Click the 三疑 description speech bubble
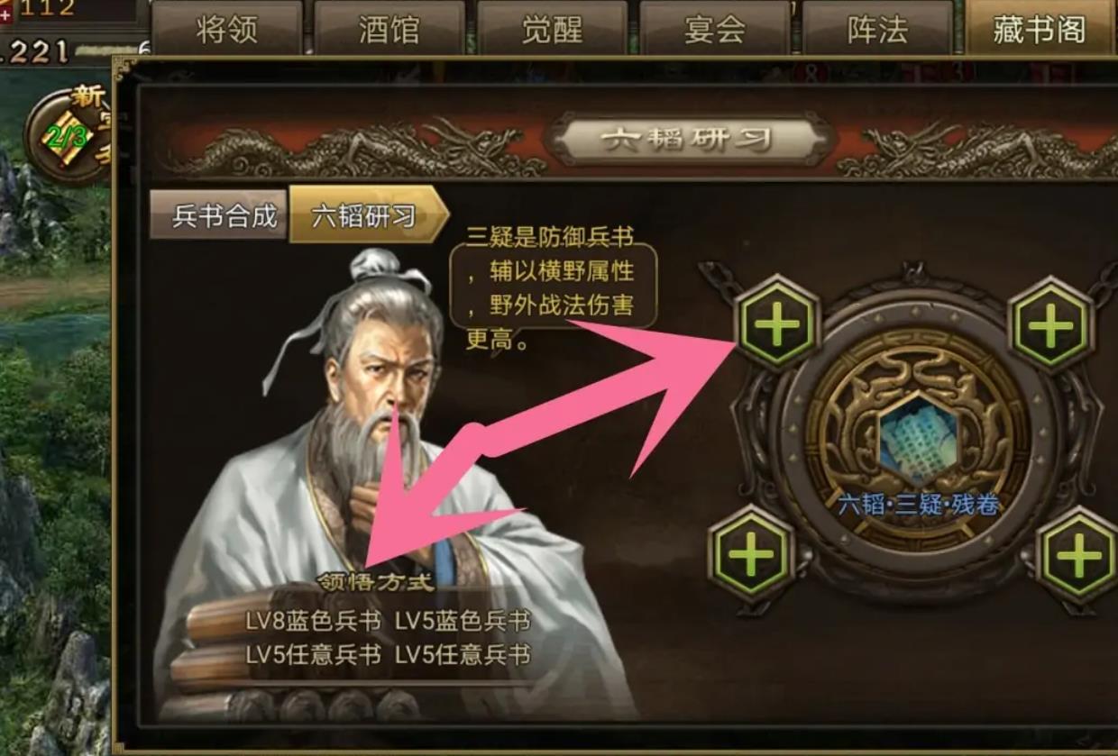This screenshot has width=1118, height=756. point(552,287)
